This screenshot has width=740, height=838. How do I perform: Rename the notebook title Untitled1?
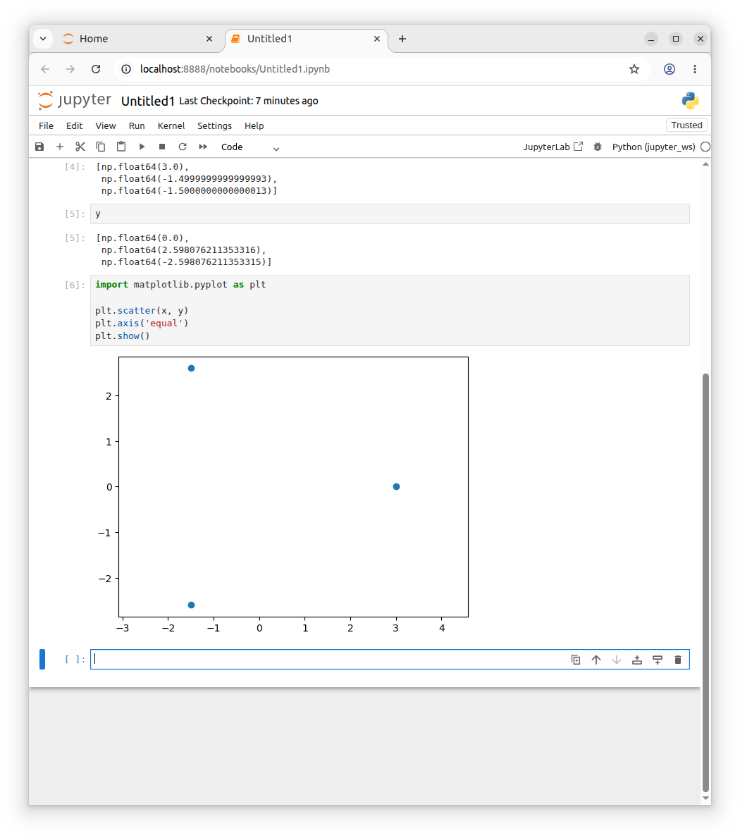(x=148, y=101)
